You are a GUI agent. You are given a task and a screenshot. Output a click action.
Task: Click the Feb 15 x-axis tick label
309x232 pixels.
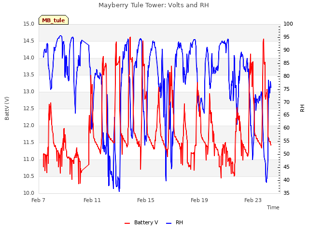(x=146, y=200)
